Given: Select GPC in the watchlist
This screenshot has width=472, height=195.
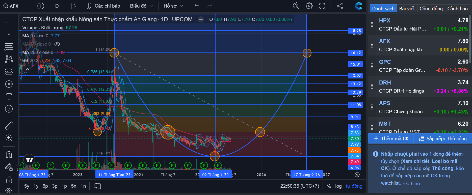Looking at the screenshot, I should [x=418, y=66].
